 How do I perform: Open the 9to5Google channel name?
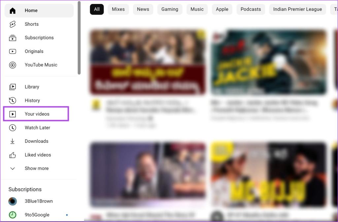[x=37, y=215]
